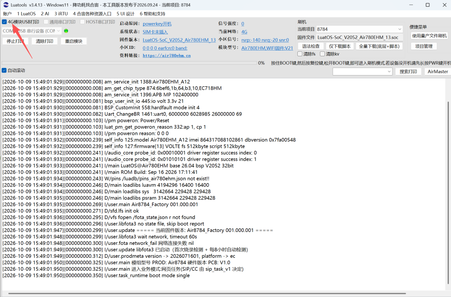This screenshot has width=451, height=297.
Task: Enable 通用串口打印 checkbox
Action: [46, 22]
